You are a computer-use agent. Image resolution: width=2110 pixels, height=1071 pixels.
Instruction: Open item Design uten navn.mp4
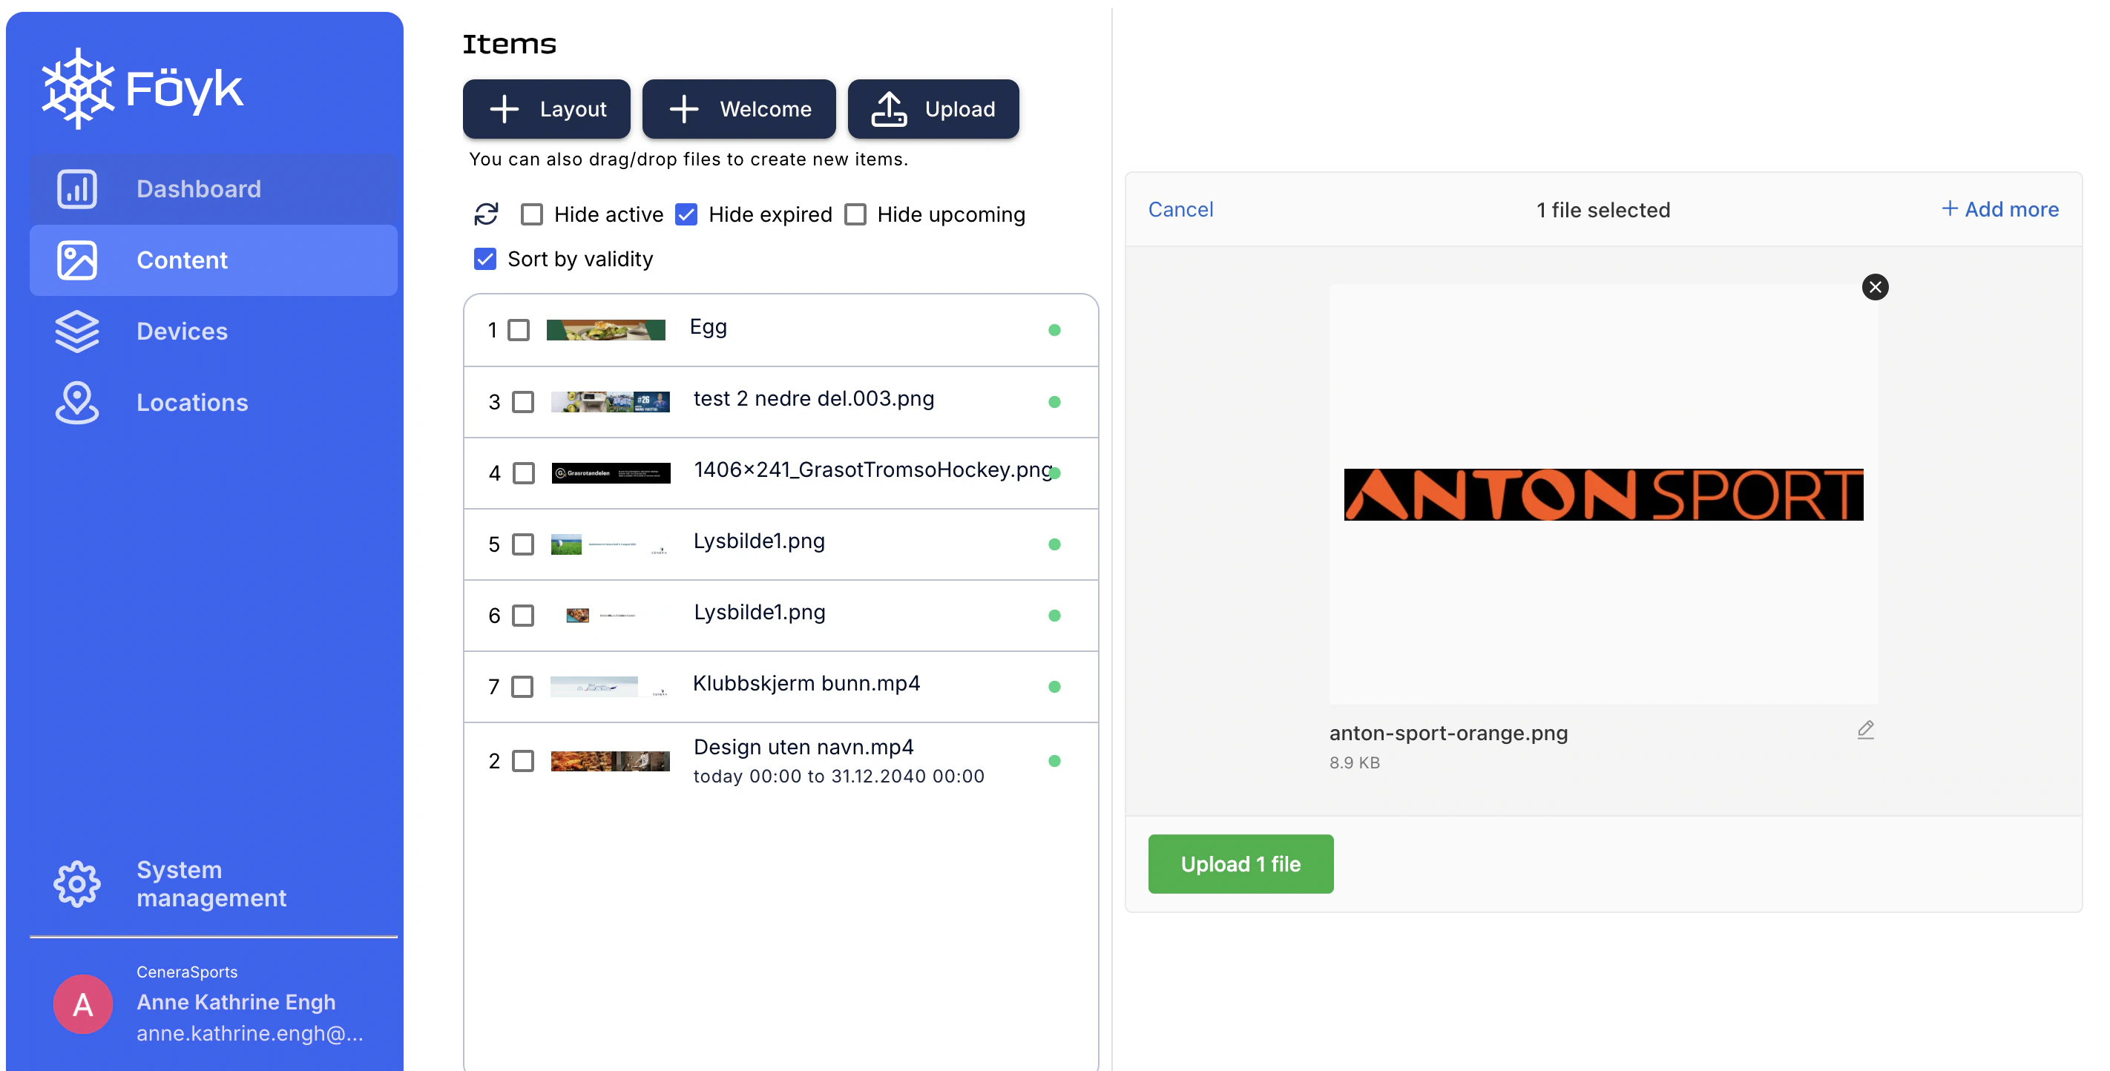tap(803, 748)
